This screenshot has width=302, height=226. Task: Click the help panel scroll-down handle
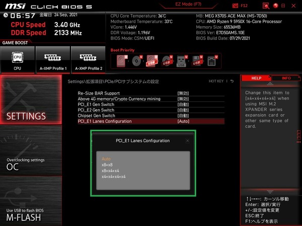[270, 192]
